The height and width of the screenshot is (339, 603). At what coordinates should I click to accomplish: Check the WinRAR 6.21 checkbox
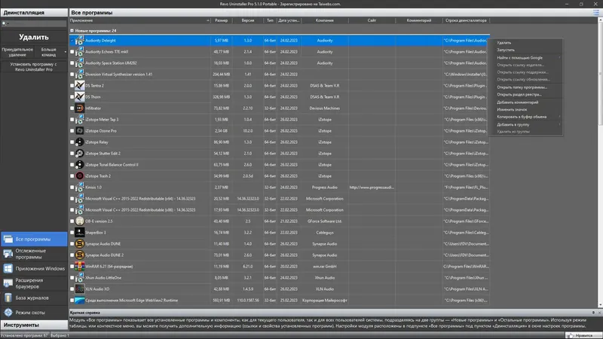click(x=72, y=267)
